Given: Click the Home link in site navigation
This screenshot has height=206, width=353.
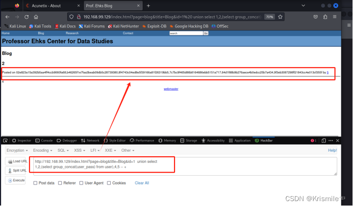Looking at the screenshot, I should pyautogui.click(x=5, y=33).
